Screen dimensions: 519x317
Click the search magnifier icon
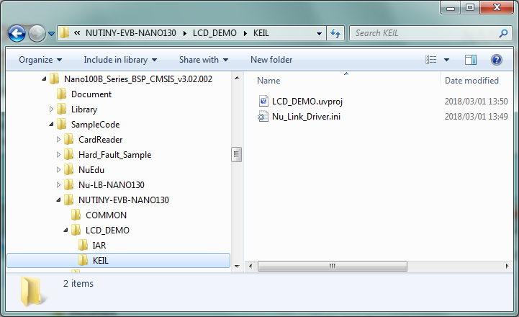[x=504, y=33]
